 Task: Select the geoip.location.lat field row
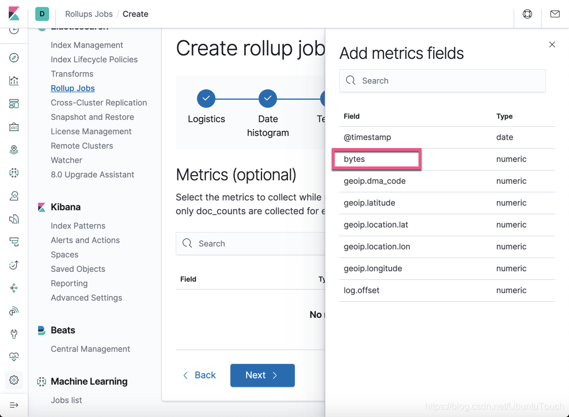pyautogui.click(x=447, y=225)
